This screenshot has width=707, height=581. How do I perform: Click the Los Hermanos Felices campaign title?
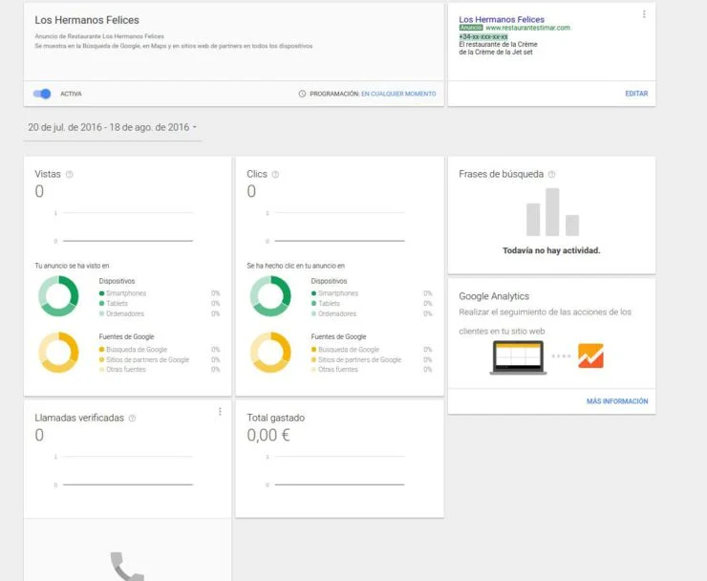click(x=87, y=20)
